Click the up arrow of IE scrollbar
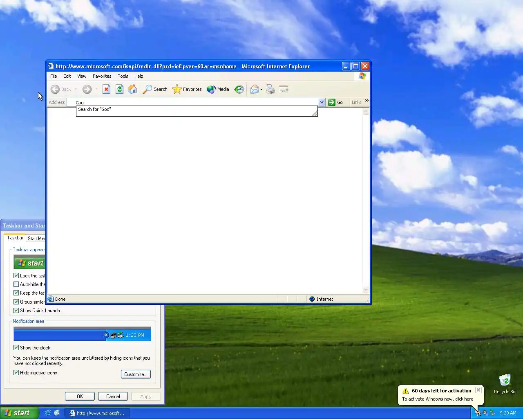523x419 pixels. pos(366,112)
